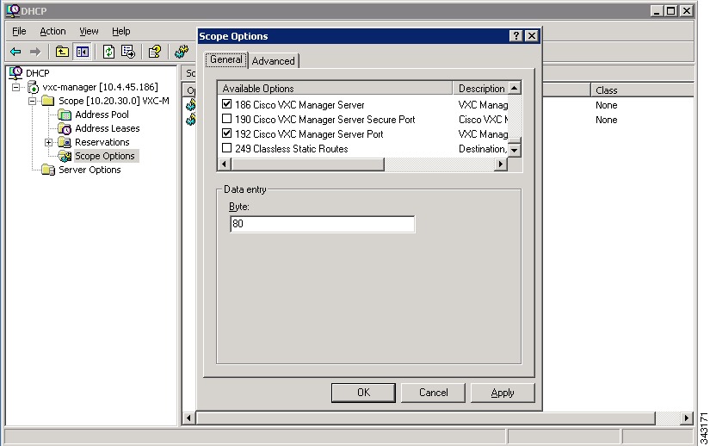Click the Address Leases clock icon
710x446 pixels.
(65, 128)
